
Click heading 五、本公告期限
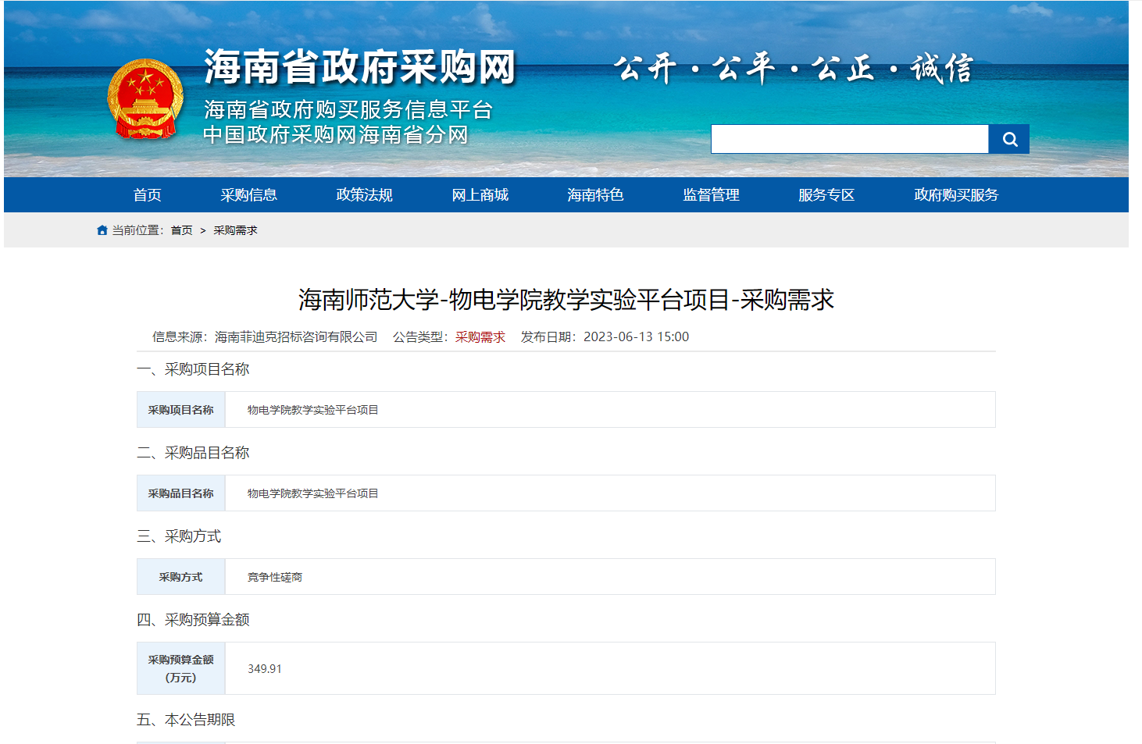point(186,720)
